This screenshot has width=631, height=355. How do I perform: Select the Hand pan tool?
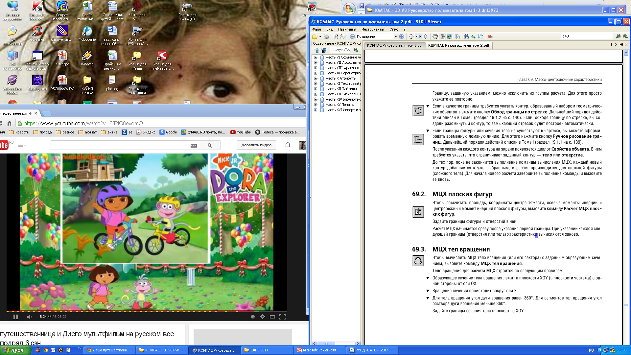click(435, 36)
